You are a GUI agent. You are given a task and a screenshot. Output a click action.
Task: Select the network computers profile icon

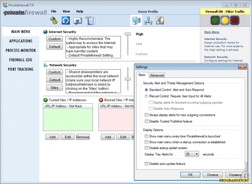click(148, 21)
